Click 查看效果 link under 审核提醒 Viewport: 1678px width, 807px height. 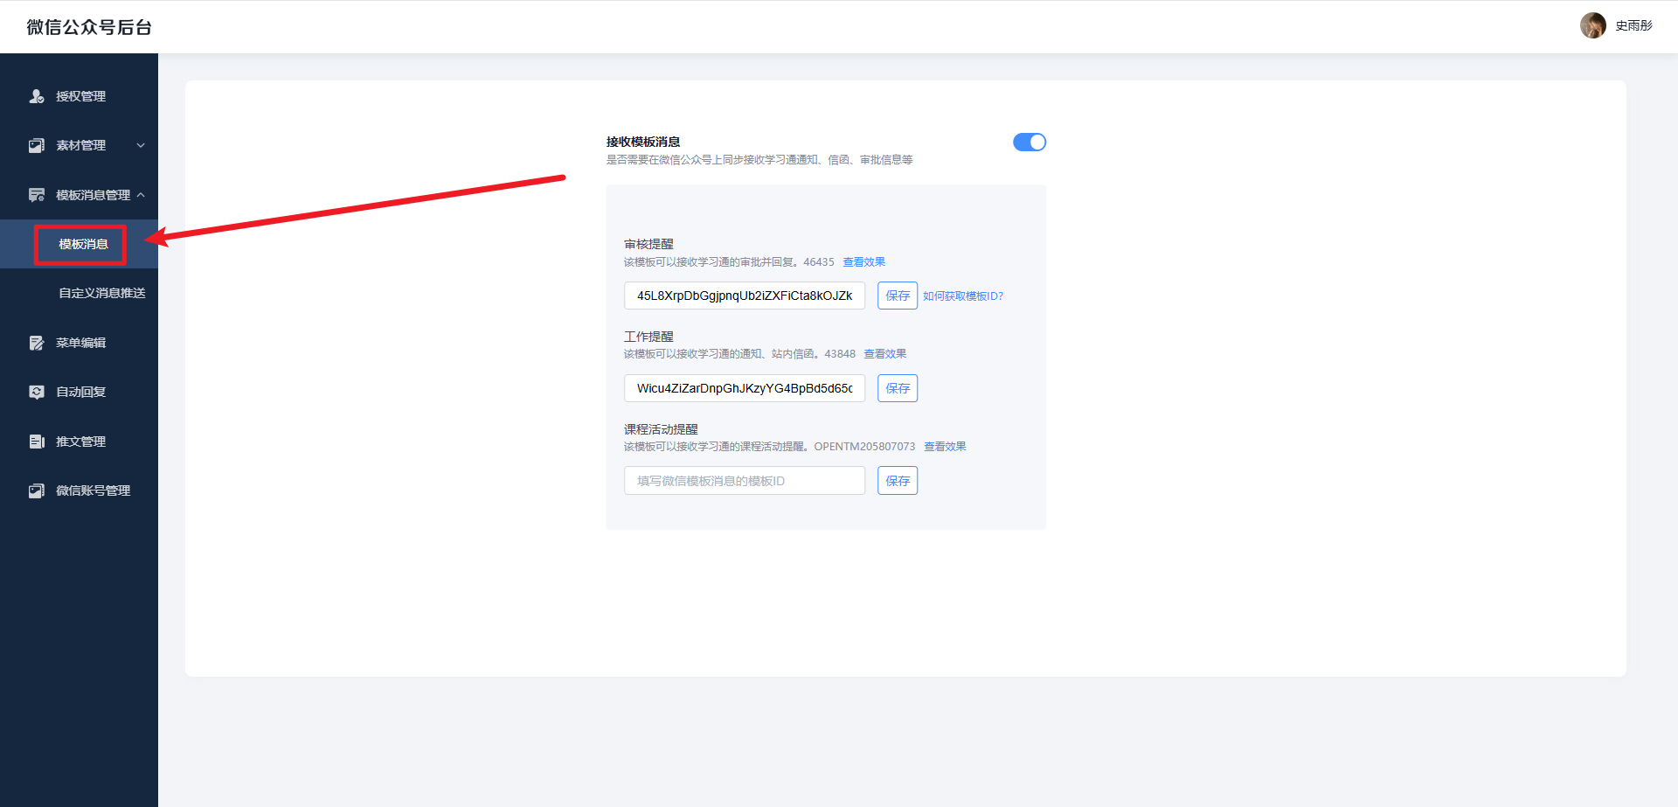coord(863,262)
